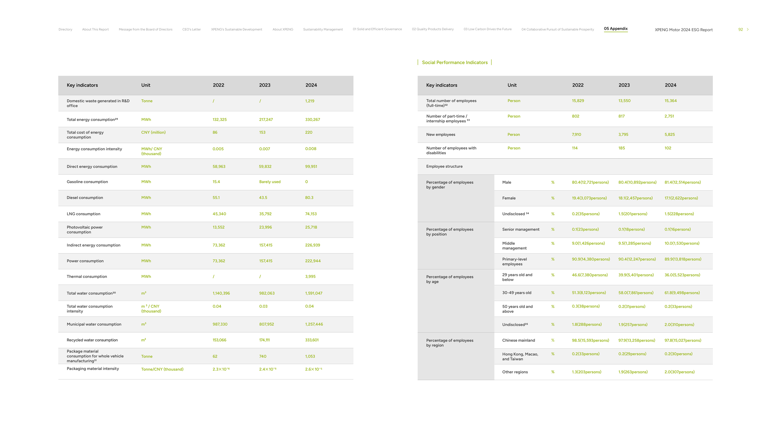Viewport: 771px width, 433px height.
Task: Click the page number 92
Action: [x=740, y=29]
